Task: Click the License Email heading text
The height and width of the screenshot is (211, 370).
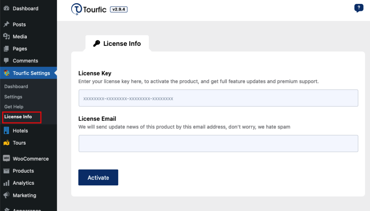Action: (97, 119)
